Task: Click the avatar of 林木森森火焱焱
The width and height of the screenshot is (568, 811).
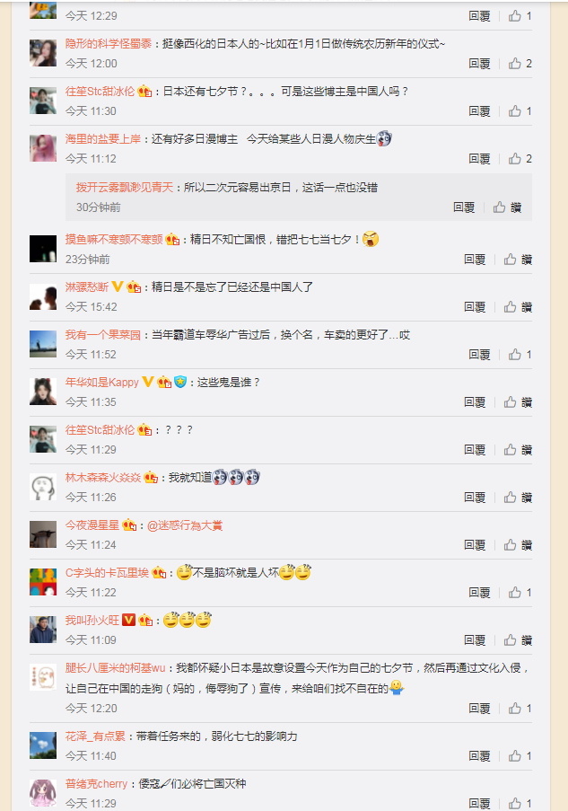Action: point(43,487)
